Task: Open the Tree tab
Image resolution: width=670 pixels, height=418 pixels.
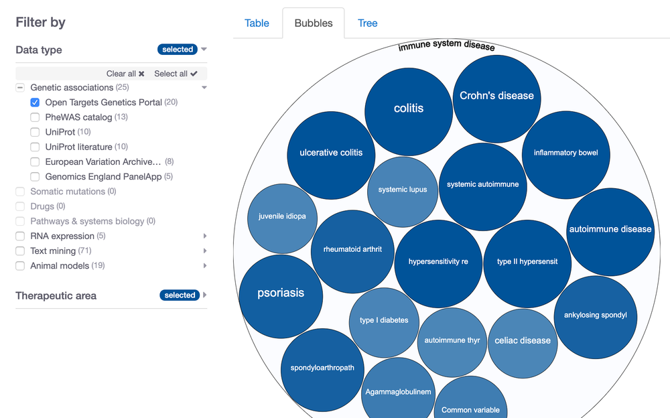Action: click(x=367, y=23)
